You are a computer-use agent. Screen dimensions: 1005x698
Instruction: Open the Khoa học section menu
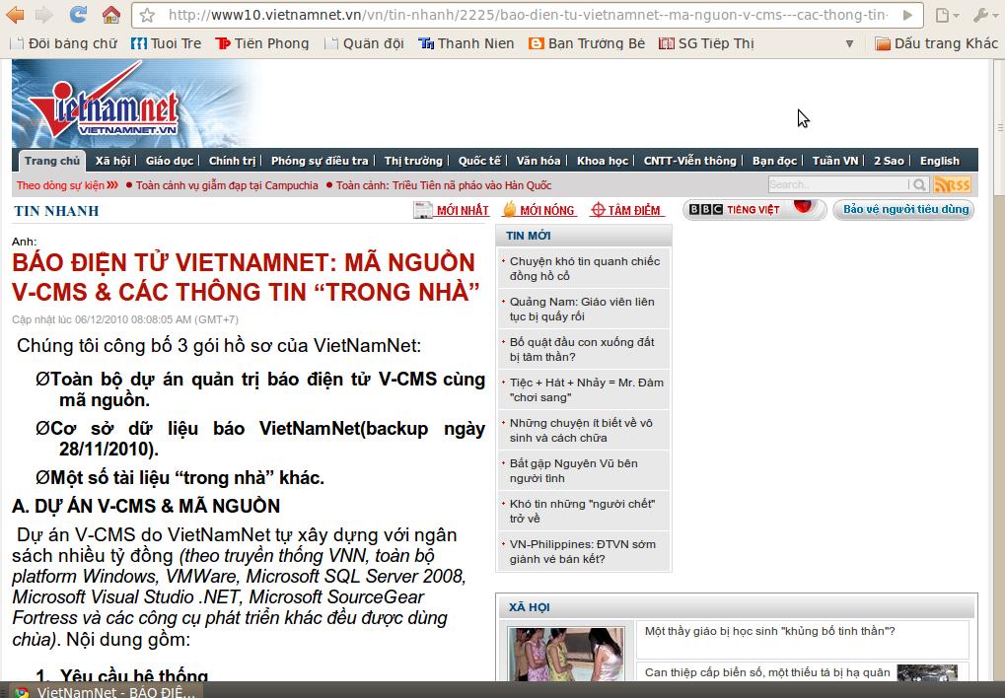click(602, 160)
